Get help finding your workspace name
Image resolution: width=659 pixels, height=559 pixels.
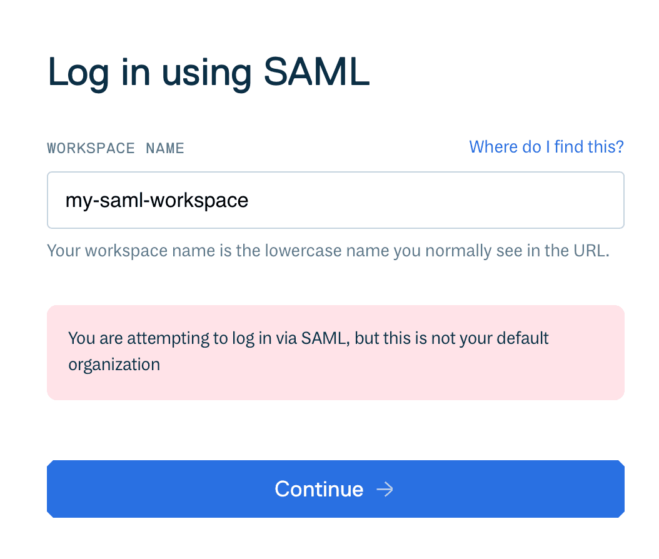click(546, 147)
